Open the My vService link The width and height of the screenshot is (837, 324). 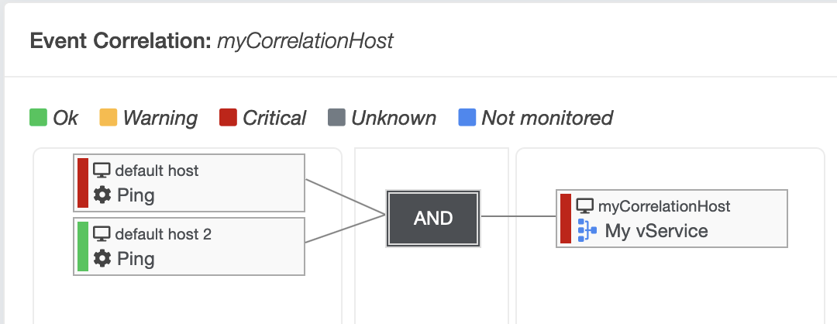coord(656,231)
